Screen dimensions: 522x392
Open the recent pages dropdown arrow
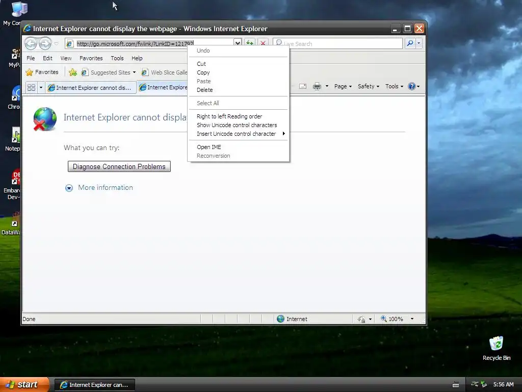(56, 44)
